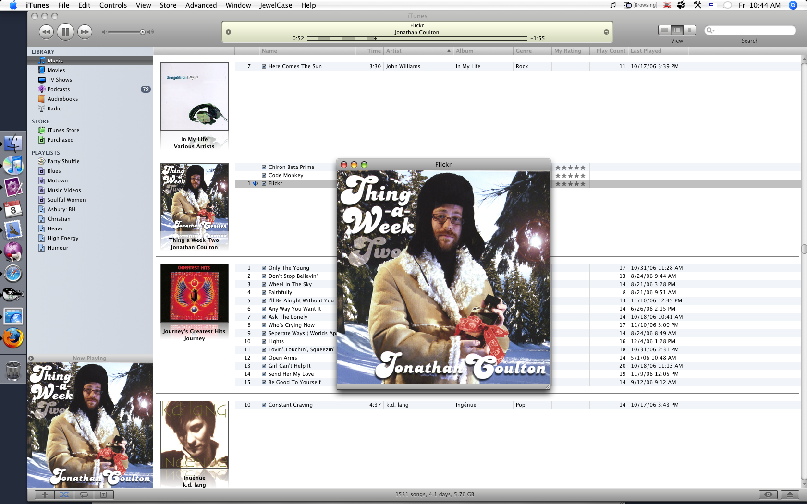Open the Store menu
This screenshot has width=807, height=504.
coord(168,5)
